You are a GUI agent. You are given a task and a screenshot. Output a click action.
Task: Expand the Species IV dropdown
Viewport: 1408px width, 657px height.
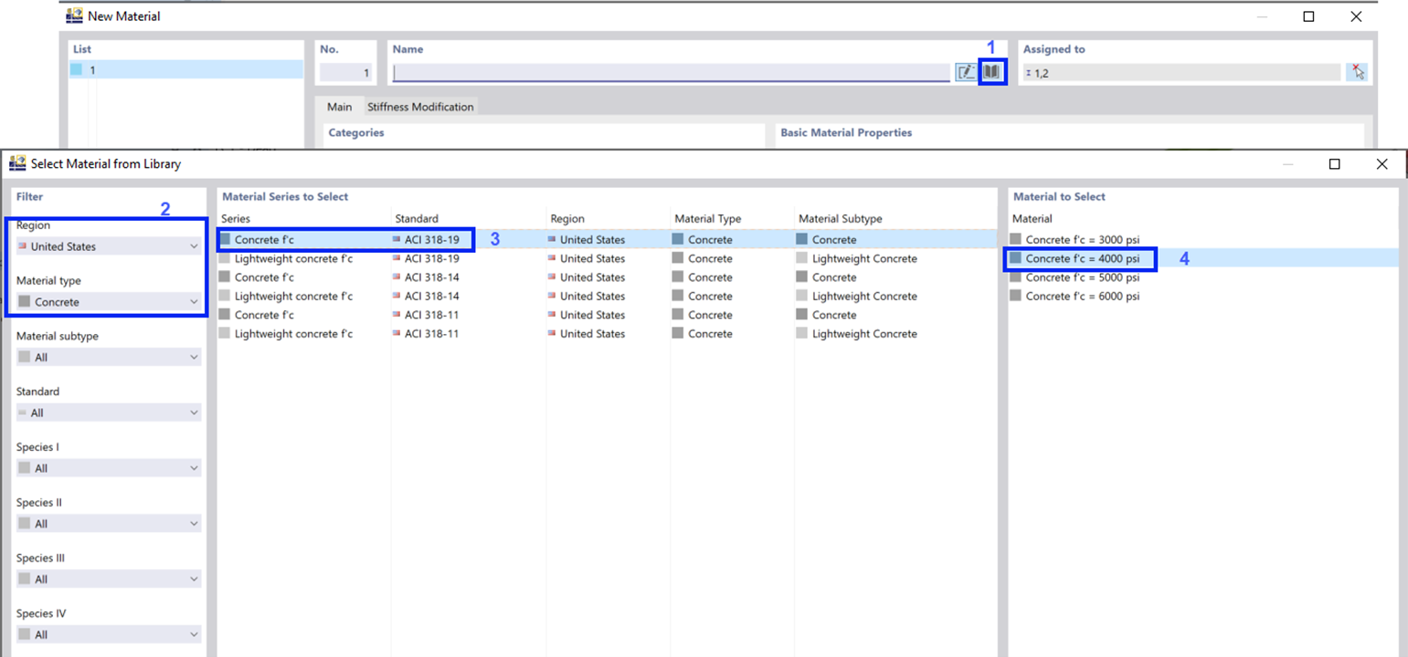(109, 634)
